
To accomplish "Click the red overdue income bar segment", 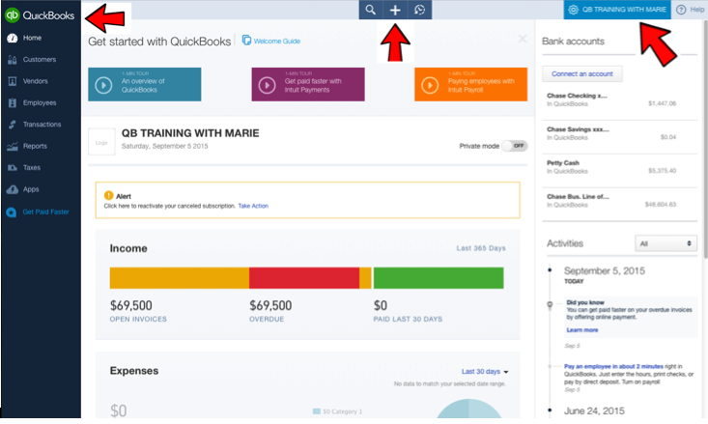I will point(304,278).
